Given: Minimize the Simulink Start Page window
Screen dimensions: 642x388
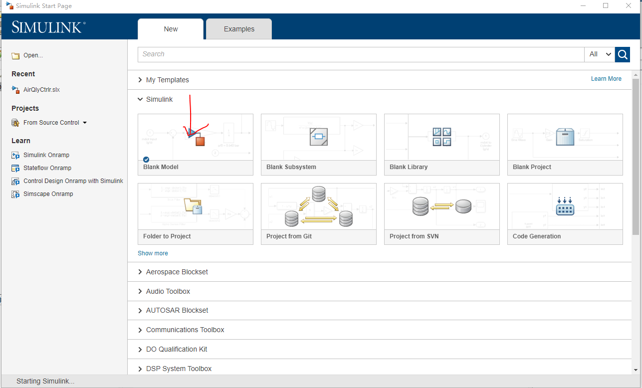Looking at the screenshot, I should [583, 6].
